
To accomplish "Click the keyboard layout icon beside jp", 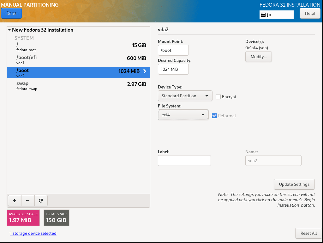I will 263,15.
